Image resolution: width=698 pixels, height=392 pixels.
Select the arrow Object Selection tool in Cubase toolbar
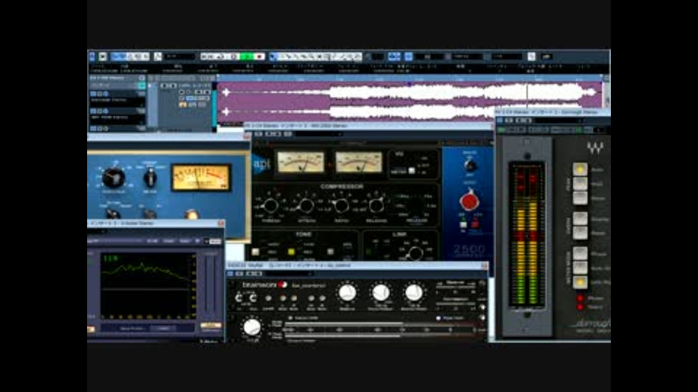click(274, 57)
